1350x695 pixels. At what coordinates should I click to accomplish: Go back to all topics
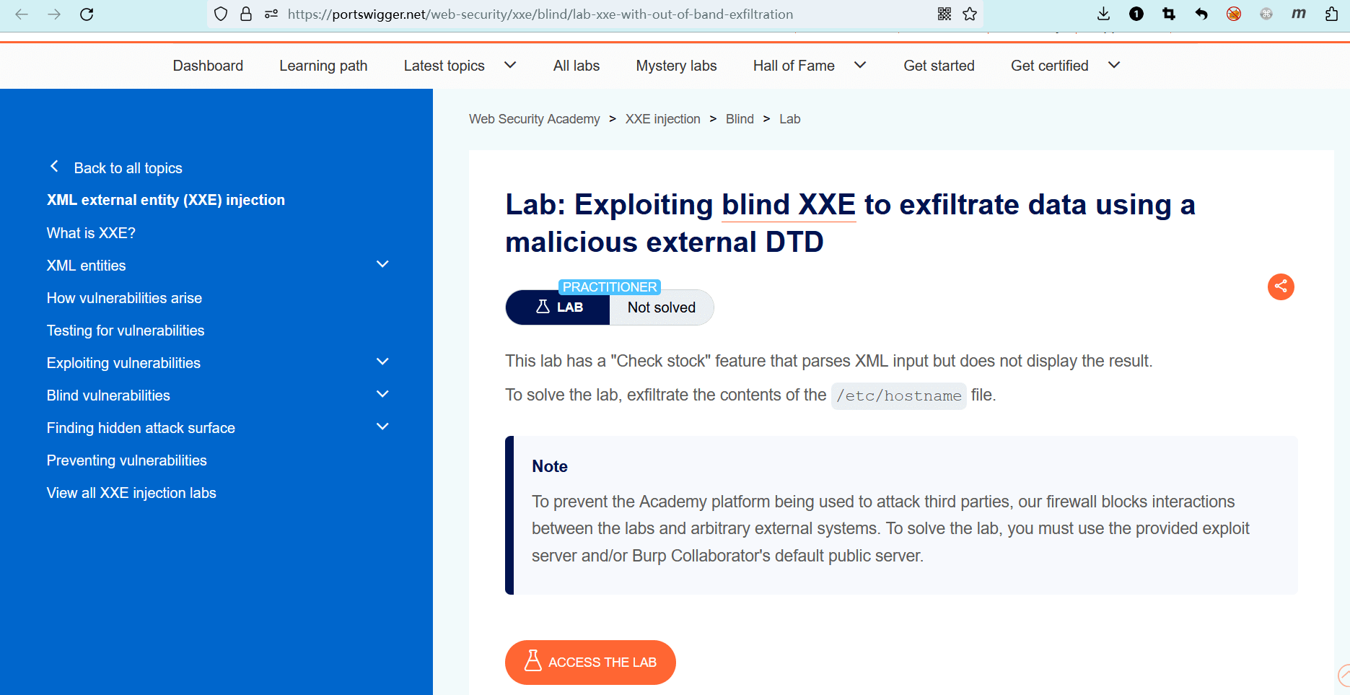click(128, 168)
